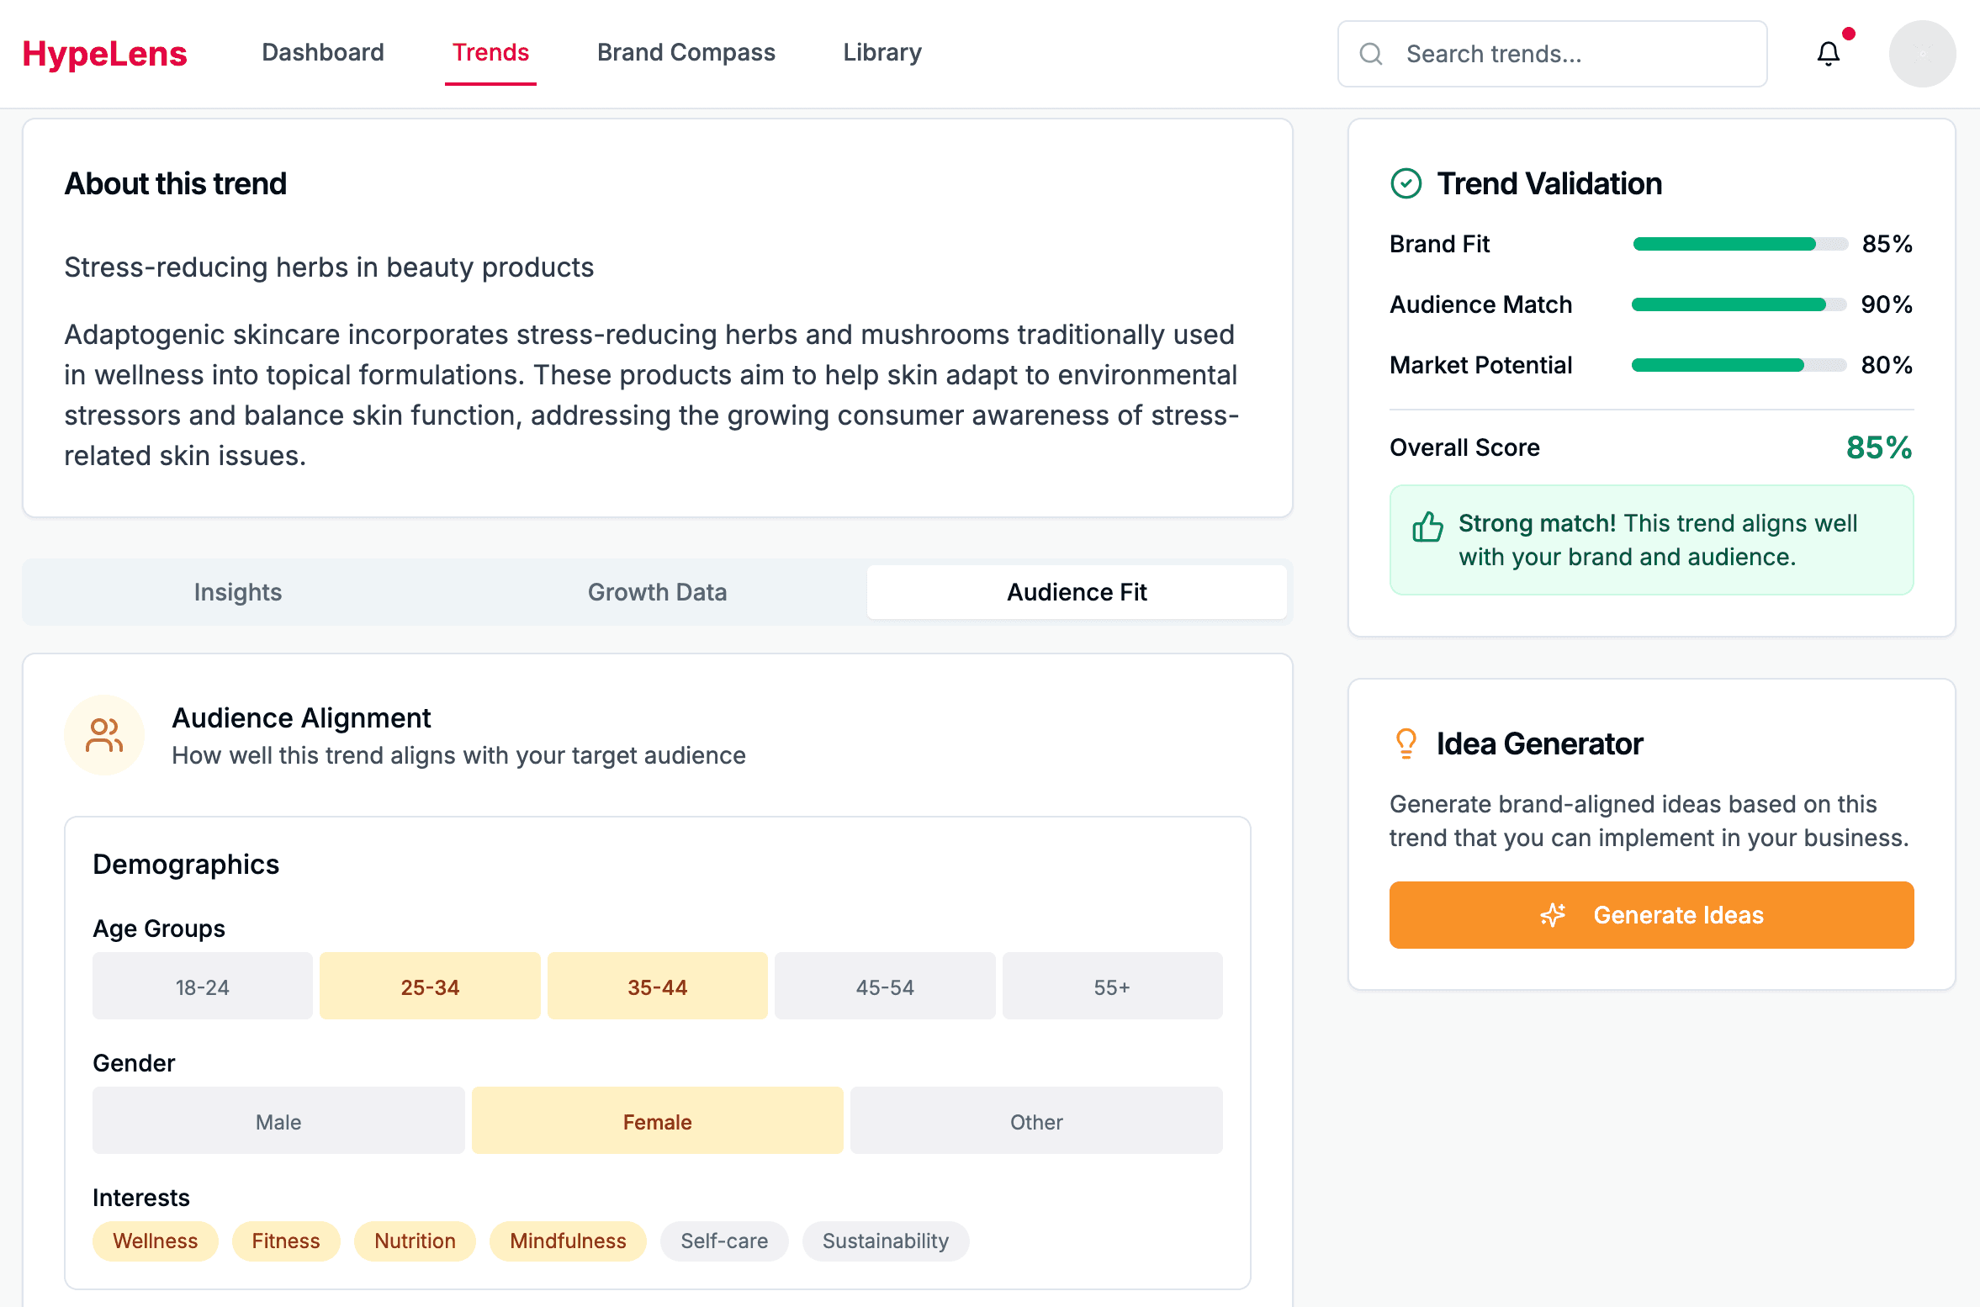Viewport: 1980px width, 1307px height.
Task: Click the HypeLens logo
Action: (x=104, y=54)
